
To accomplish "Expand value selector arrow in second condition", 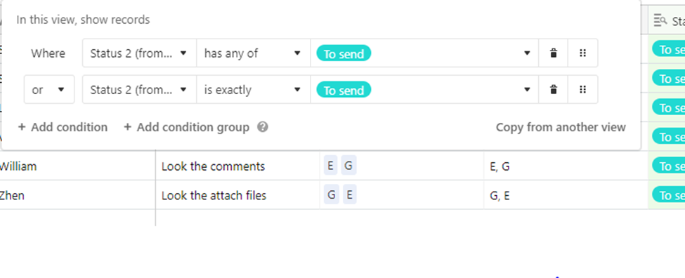I will click(527, 89).
